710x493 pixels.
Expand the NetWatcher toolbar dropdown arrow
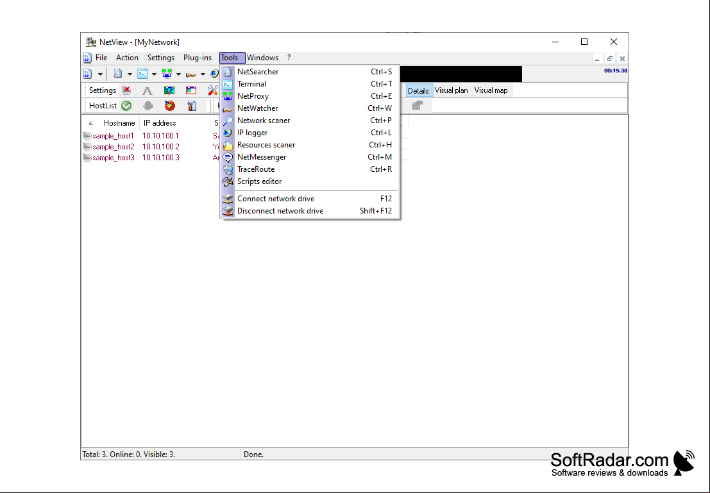click(203, 74)
